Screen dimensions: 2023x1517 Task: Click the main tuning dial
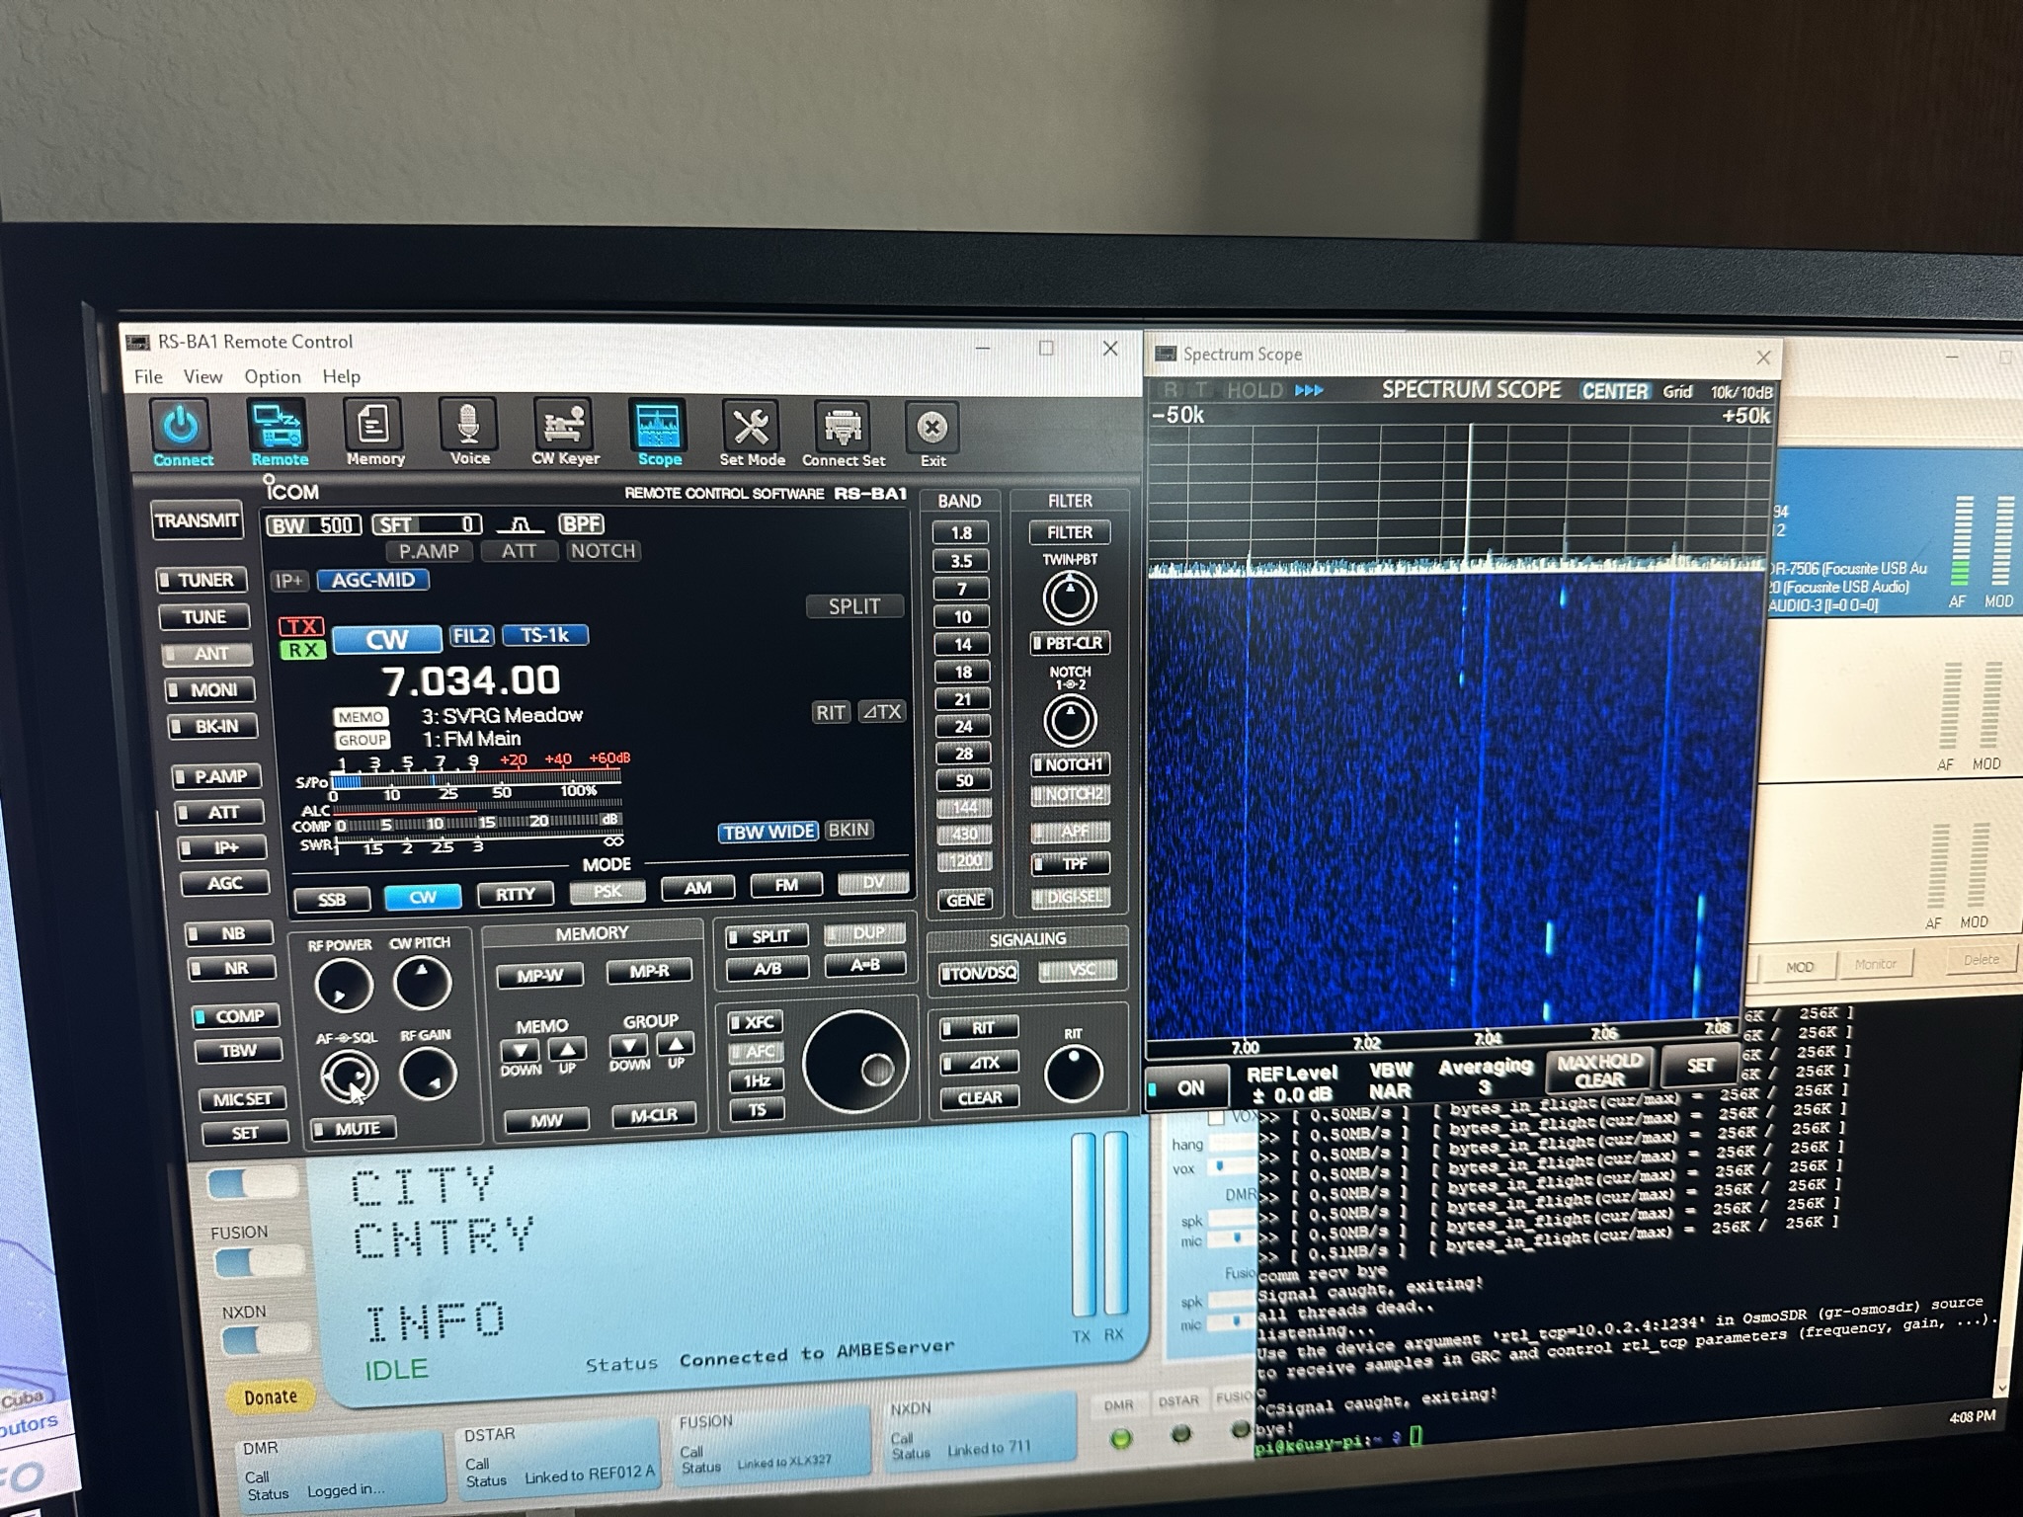855,1062
